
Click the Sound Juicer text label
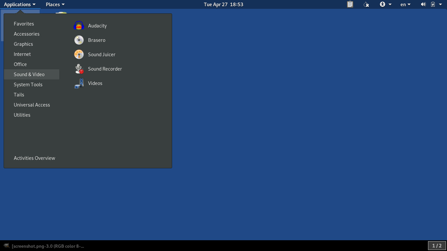[x=101, y=55]
